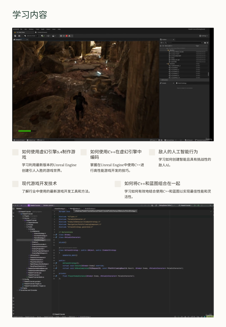Click the Save icon in Unreal toolbar

[15, 36]
